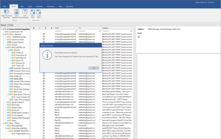Image resolution: width=221 pixels, height=139 pixels.
Task: Collapse the Root - Mailbox tree node
Action: [4, 34]
